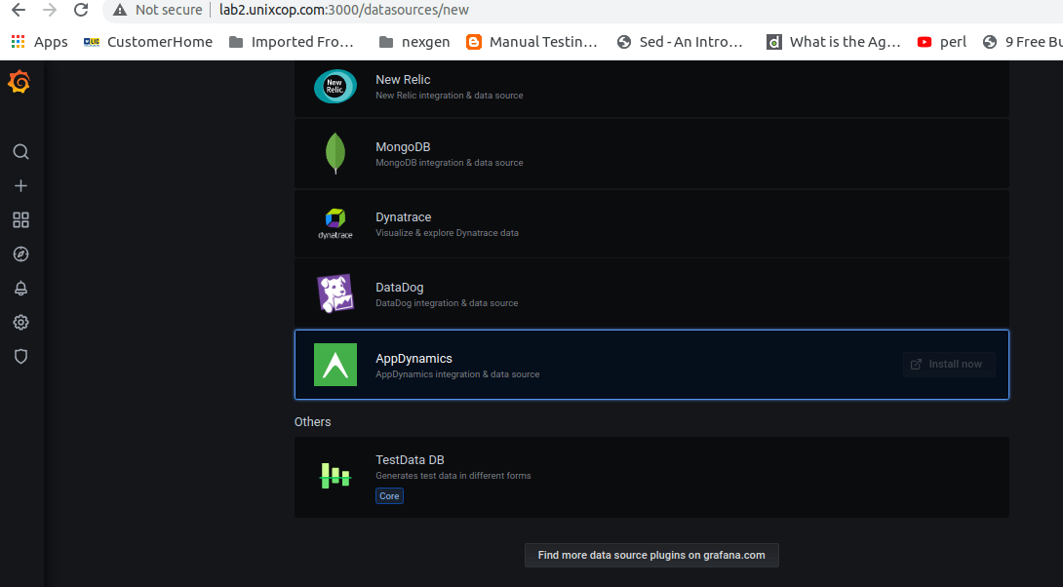The image size is (1063, 587).
Task: Select the AppDynamics data source title
Action: 413,359
